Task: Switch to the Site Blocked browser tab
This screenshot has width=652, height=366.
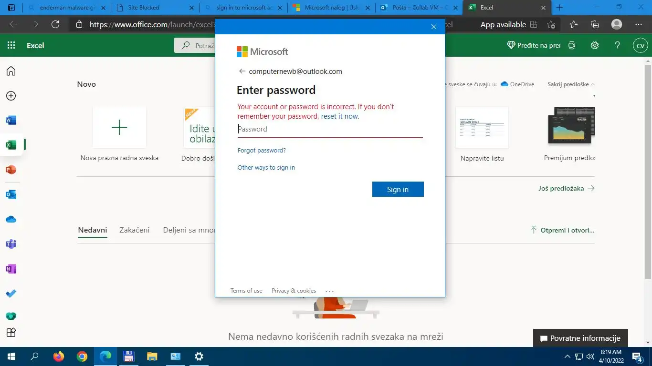Action: pos(154,8)
